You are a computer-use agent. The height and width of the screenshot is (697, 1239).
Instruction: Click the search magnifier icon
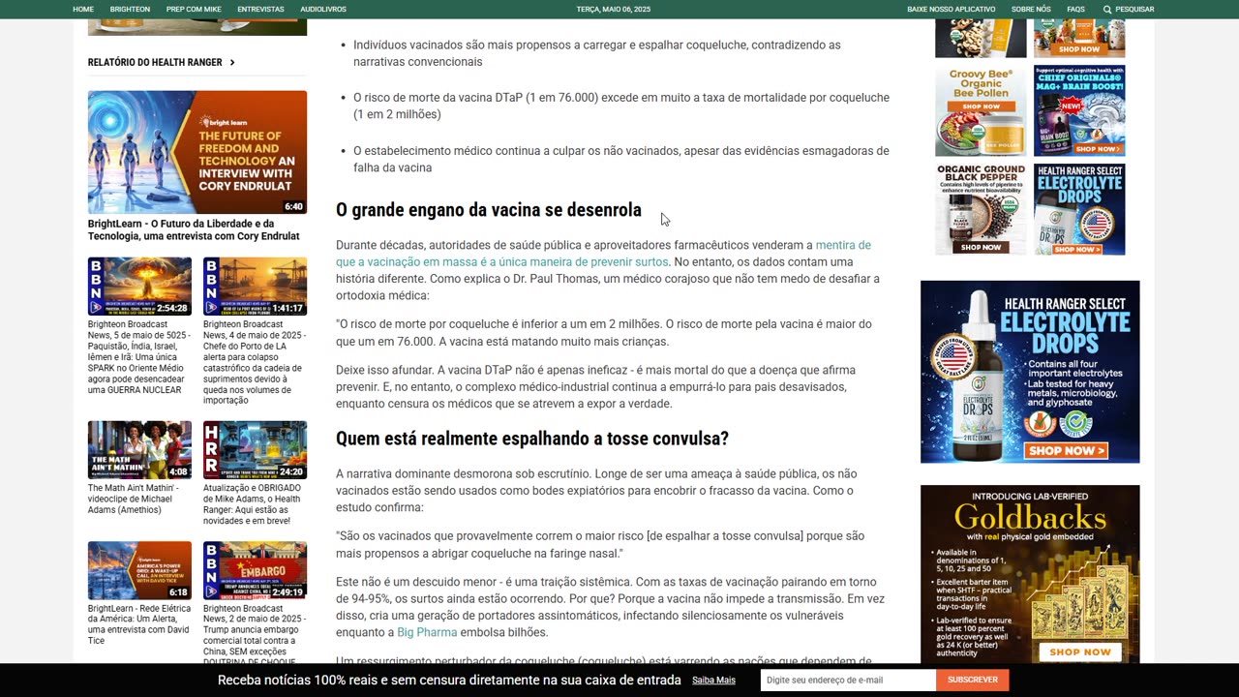coord(1107,9)
